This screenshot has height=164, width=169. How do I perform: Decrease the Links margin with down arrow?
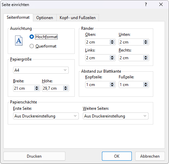[112, 59]
